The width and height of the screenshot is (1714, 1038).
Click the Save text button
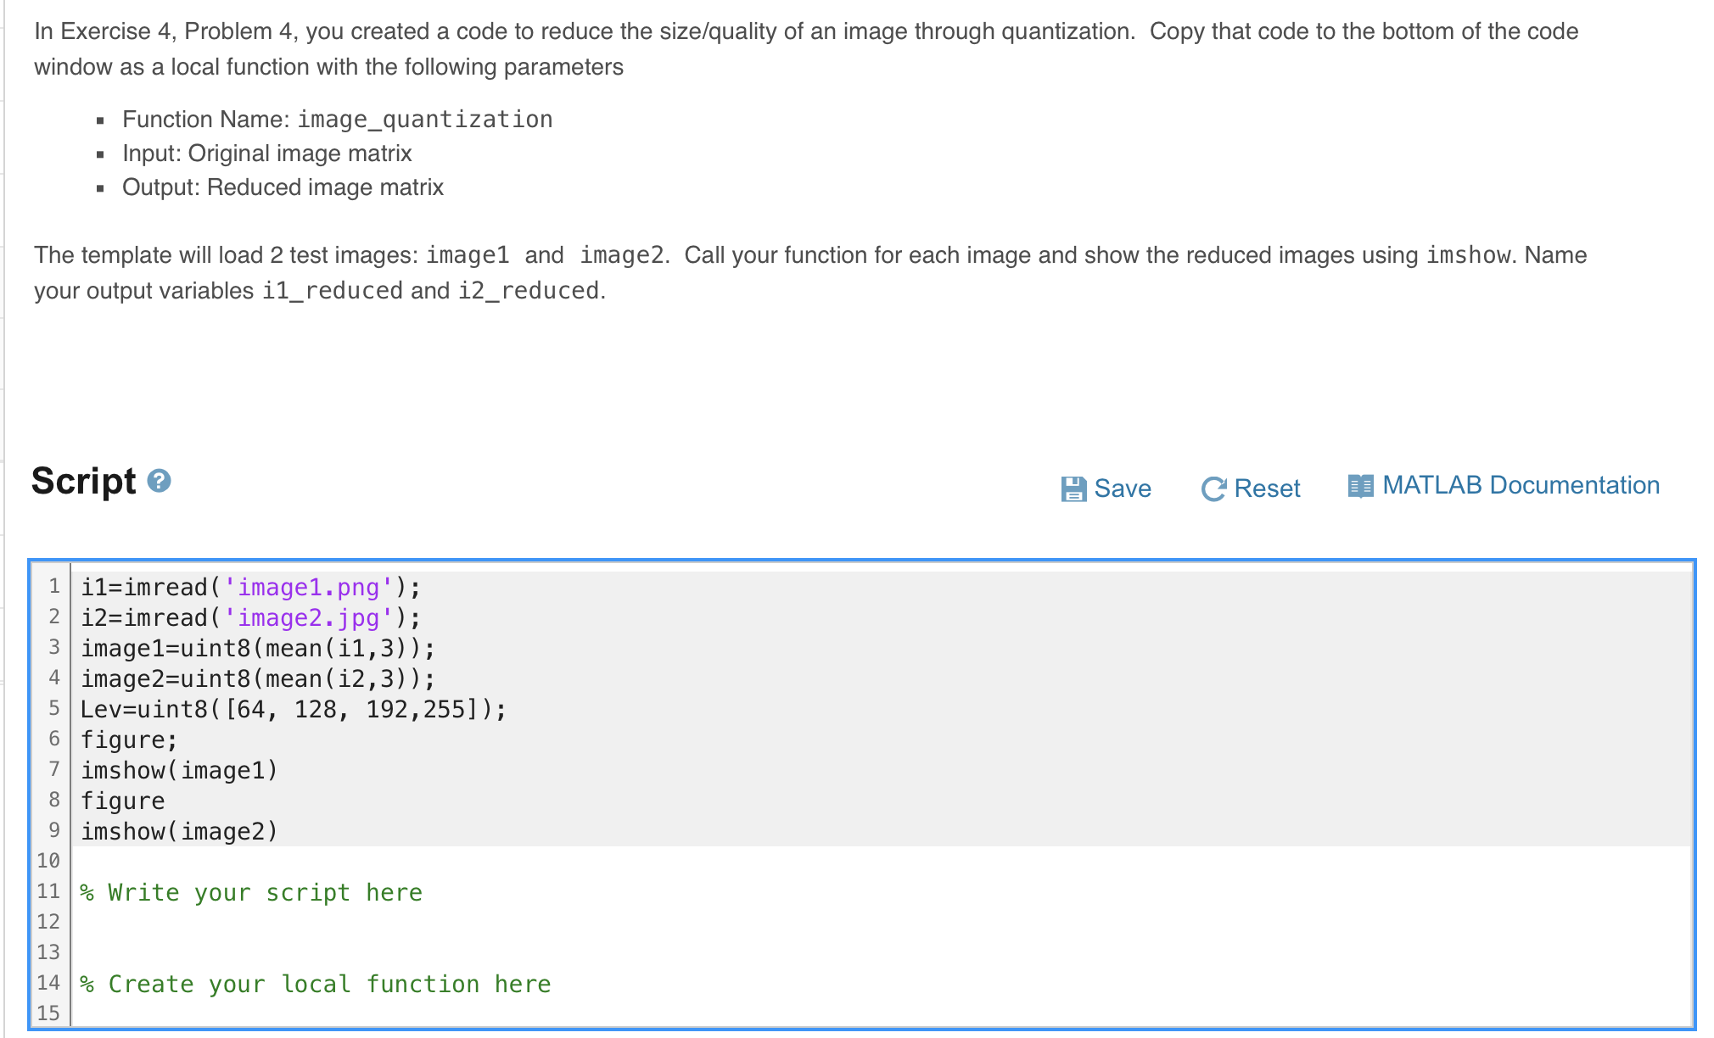[1122, 488]
